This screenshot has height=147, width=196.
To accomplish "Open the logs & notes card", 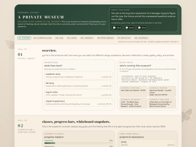I will (x=78, y=93).
